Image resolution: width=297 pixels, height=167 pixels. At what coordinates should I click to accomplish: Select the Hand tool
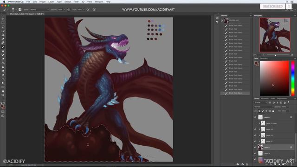[x=3, y=91]
